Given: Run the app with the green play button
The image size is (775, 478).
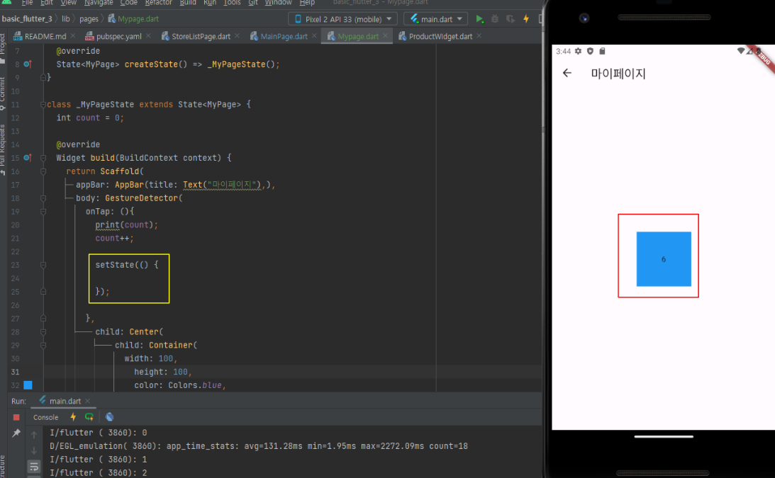Looking at the screenshot, I should click(479, 18).
